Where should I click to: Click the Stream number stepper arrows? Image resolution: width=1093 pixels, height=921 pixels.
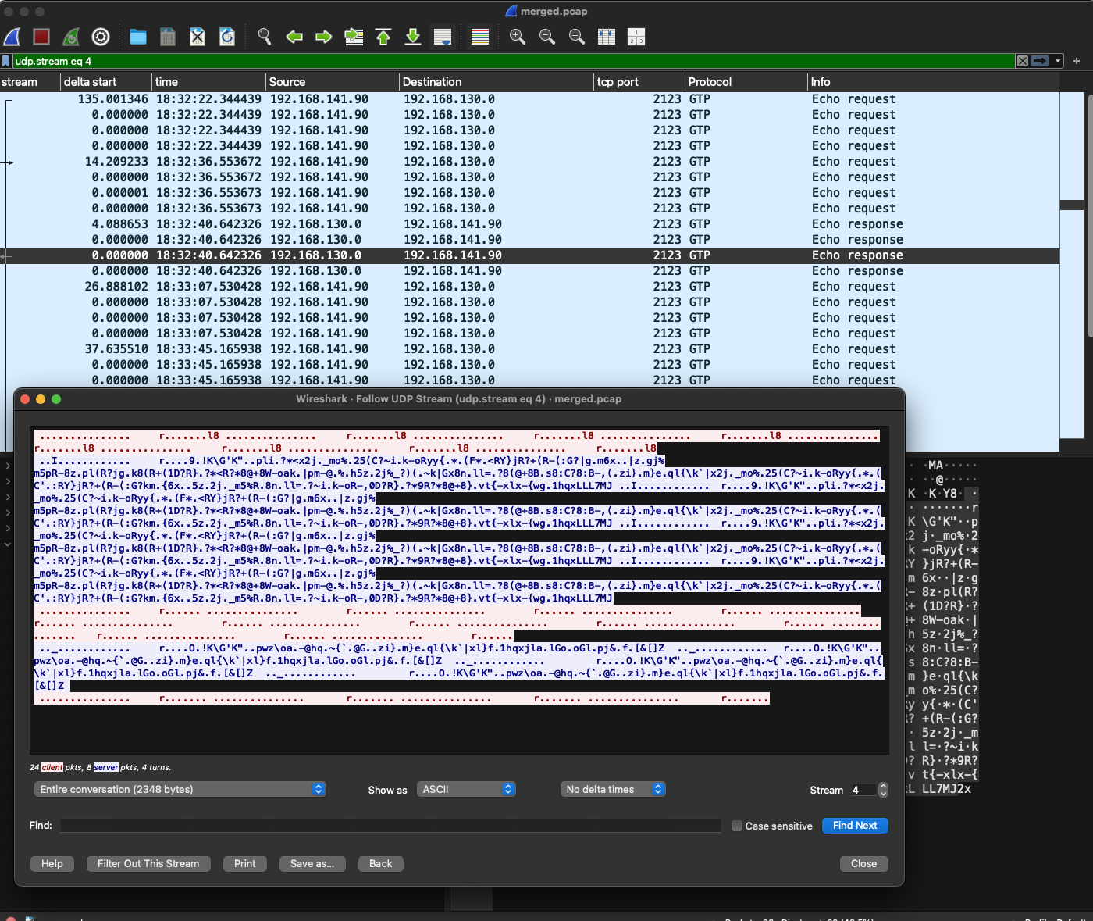883,790
